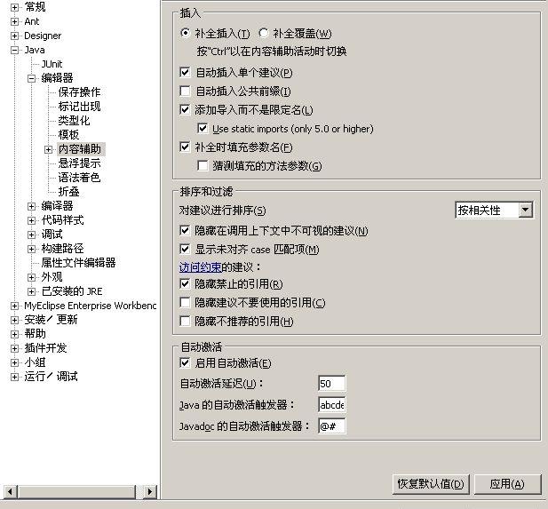Select 标记出现 in the tree

(79, 107)
